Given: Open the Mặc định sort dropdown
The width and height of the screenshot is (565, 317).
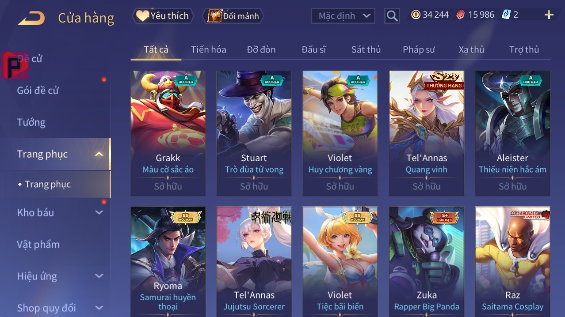Looking at the screenshot, I should point(343,16).
